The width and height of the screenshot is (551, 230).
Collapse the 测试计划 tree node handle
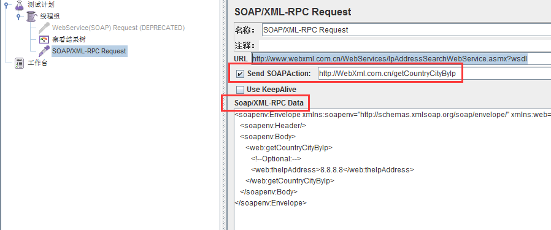point(6,4)
